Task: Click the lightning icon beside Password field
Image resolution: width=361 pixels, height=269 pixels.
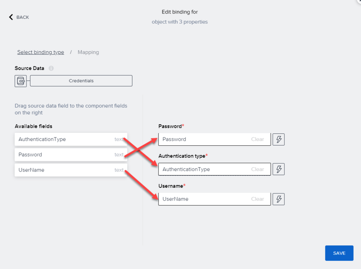Action: (x=279, y=139)
